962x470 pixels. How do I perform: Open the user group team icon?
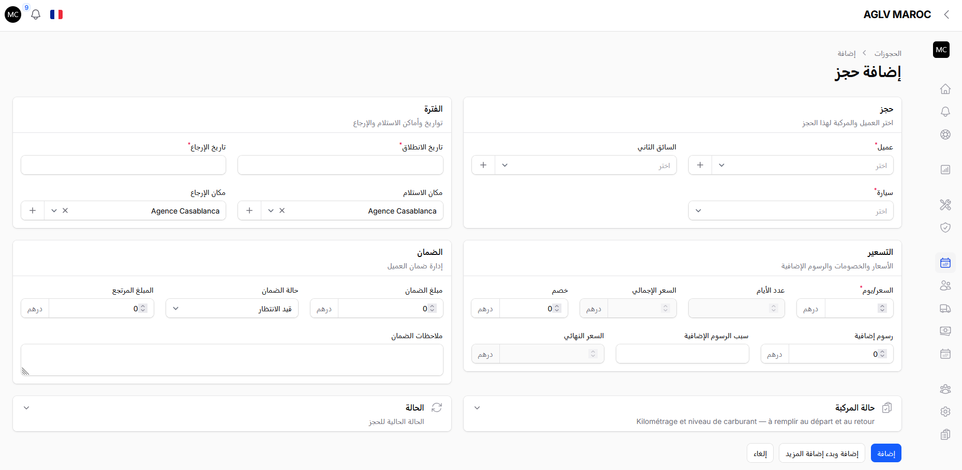coord(945,389)
